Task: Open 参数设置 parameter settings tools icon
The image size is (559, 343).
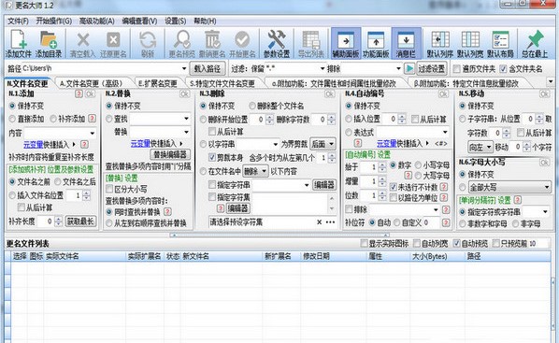Action: [x=277, y=44]
